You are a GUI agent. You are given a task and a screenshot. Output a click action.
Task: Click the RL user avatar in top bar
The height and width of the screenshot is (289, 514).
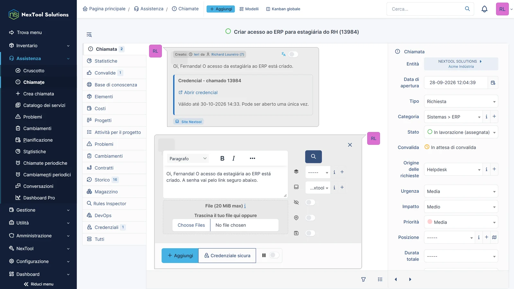tap(502, 9)
